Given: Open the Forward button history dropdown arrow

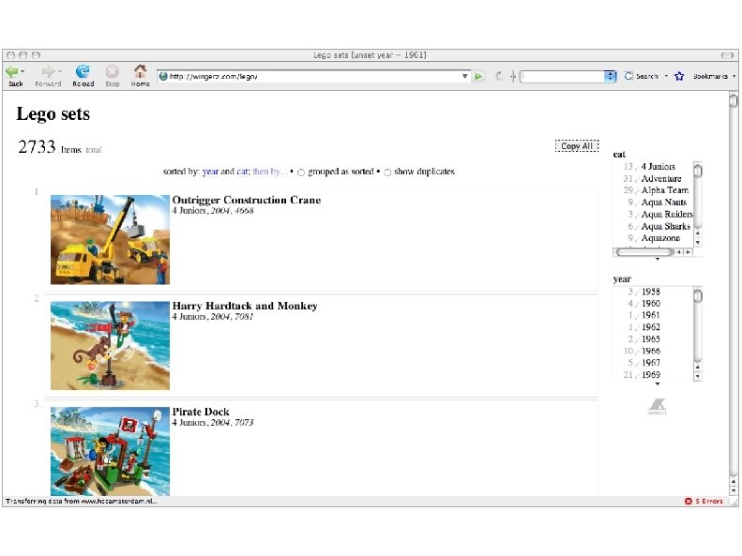Looking at the screenshot, I should pos(60,72).
